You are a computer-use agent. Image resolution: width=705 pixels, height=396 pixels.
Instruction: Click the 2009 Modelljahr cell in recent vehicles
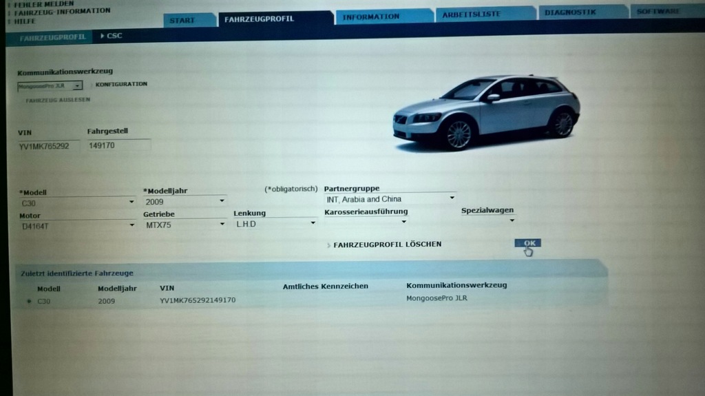pyautogui.click(x=107, y=301)
